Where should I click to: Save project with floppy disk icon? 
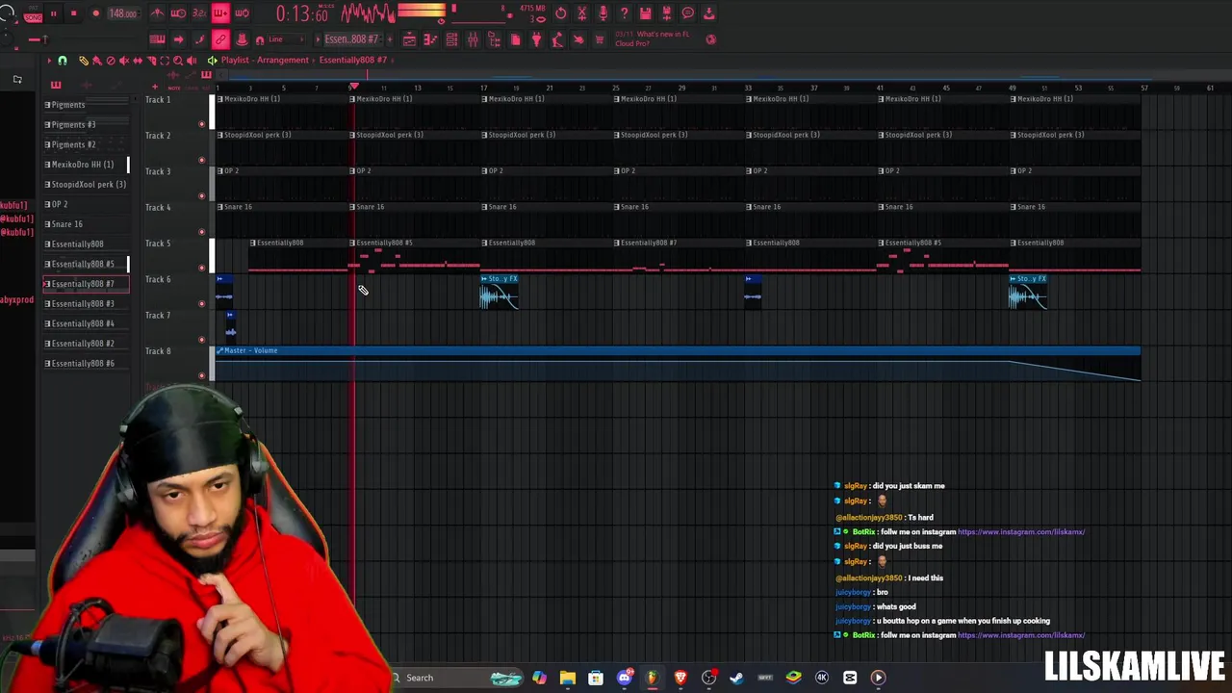[645, 13]
